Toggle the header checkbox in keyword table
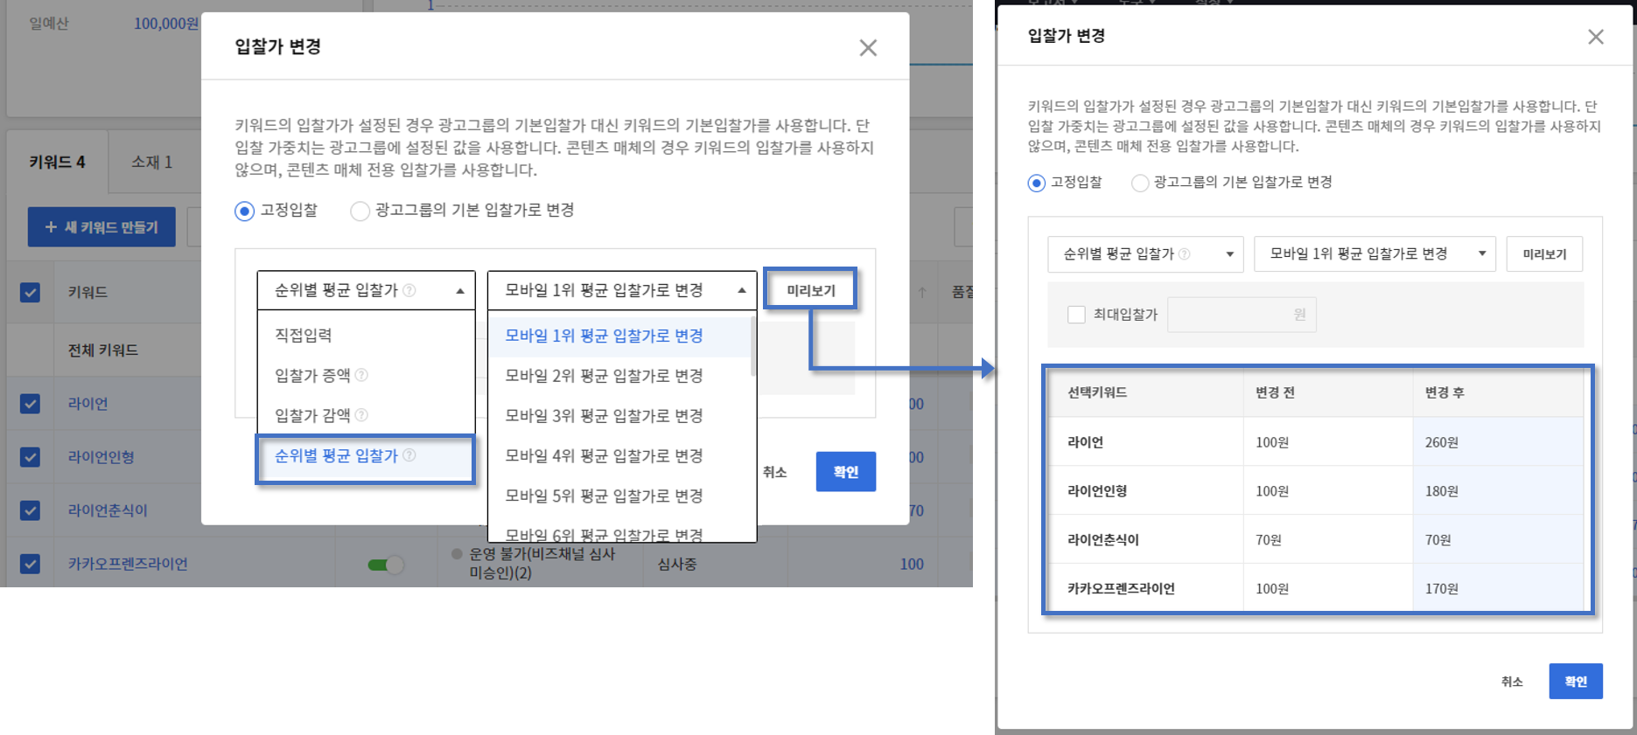This screenshot has width=1637, height=735. point(30,292)
